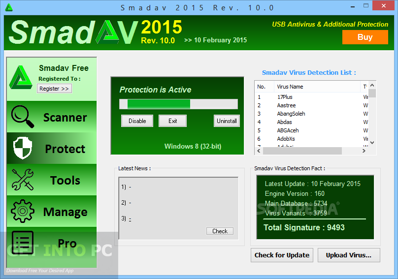
Task: Open the Scanner tab
Action: [52, 117]
